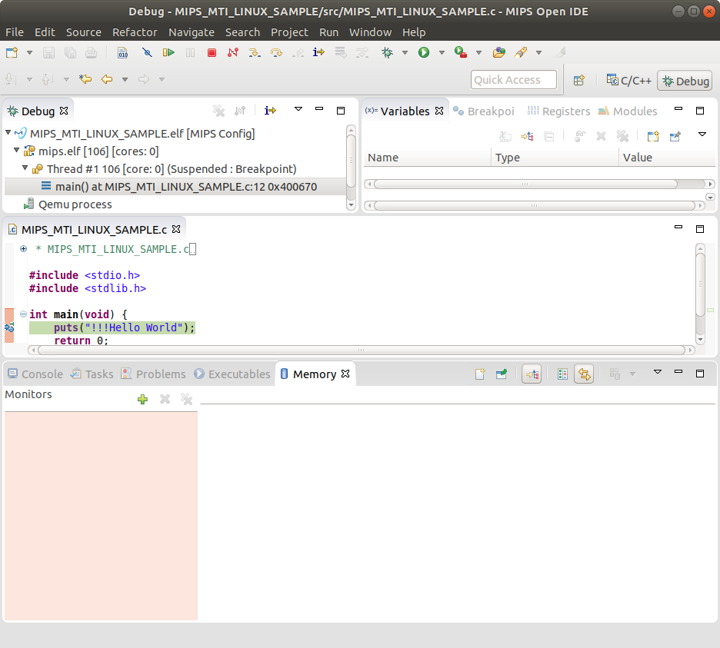The width and height of the screenshot is (720, 648).
Task: Click Show Logical Structure icon in Variables
Action: pyautogui.click(x=527, y=136)
